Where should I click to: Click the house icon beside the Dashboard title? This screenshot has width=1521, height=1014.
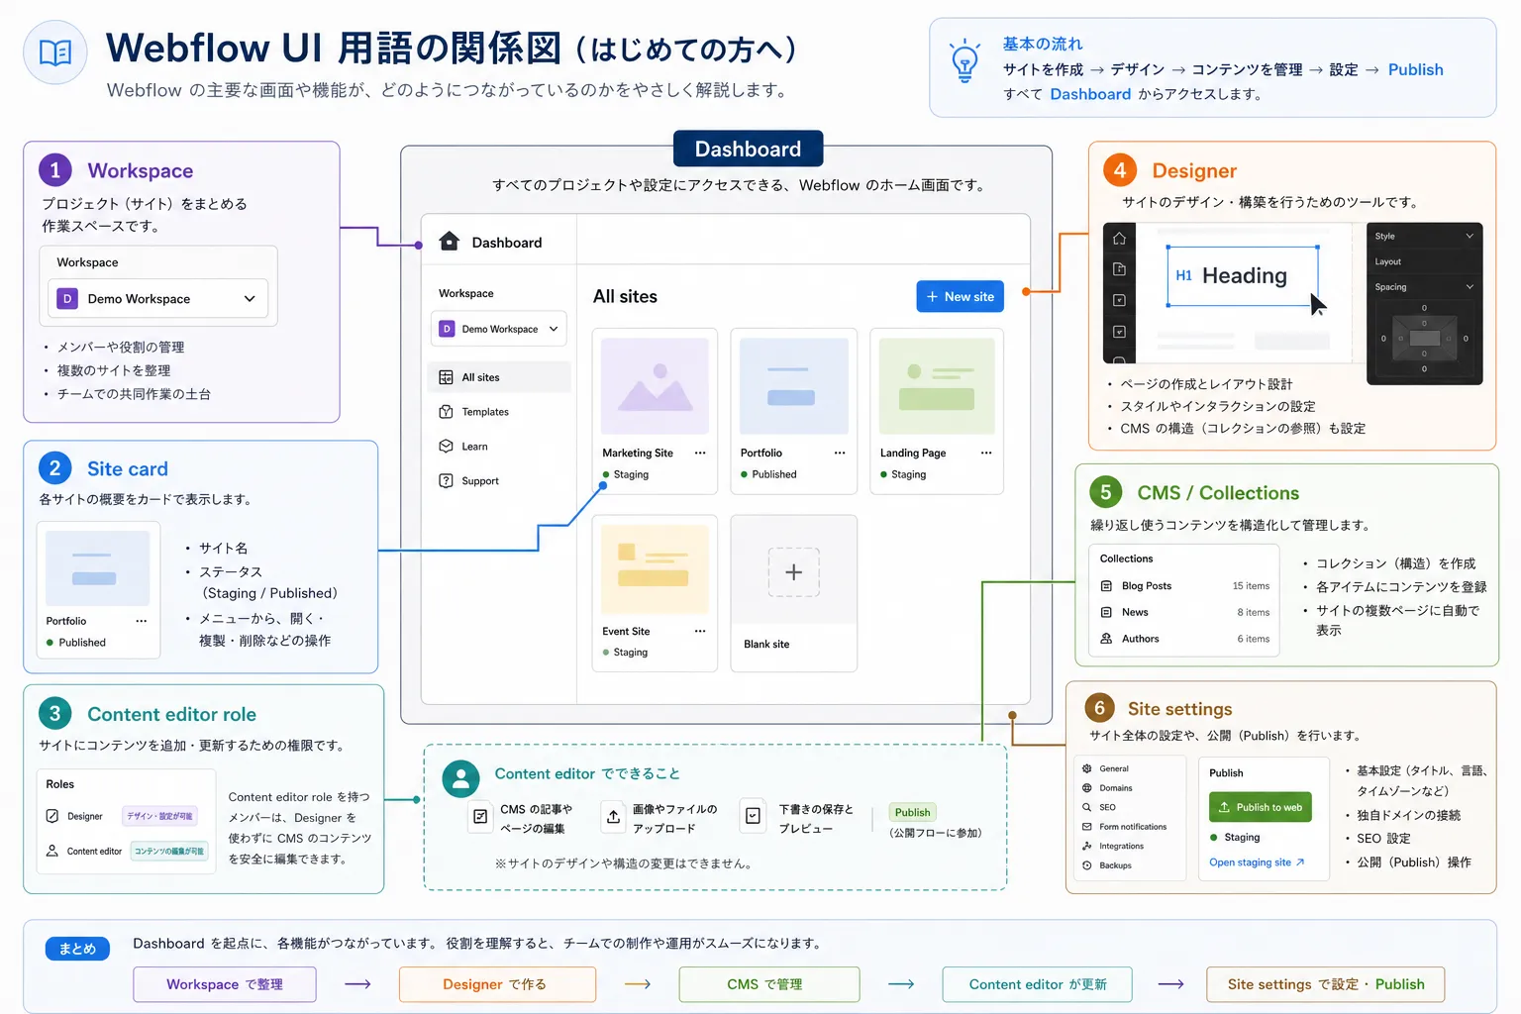449,241
